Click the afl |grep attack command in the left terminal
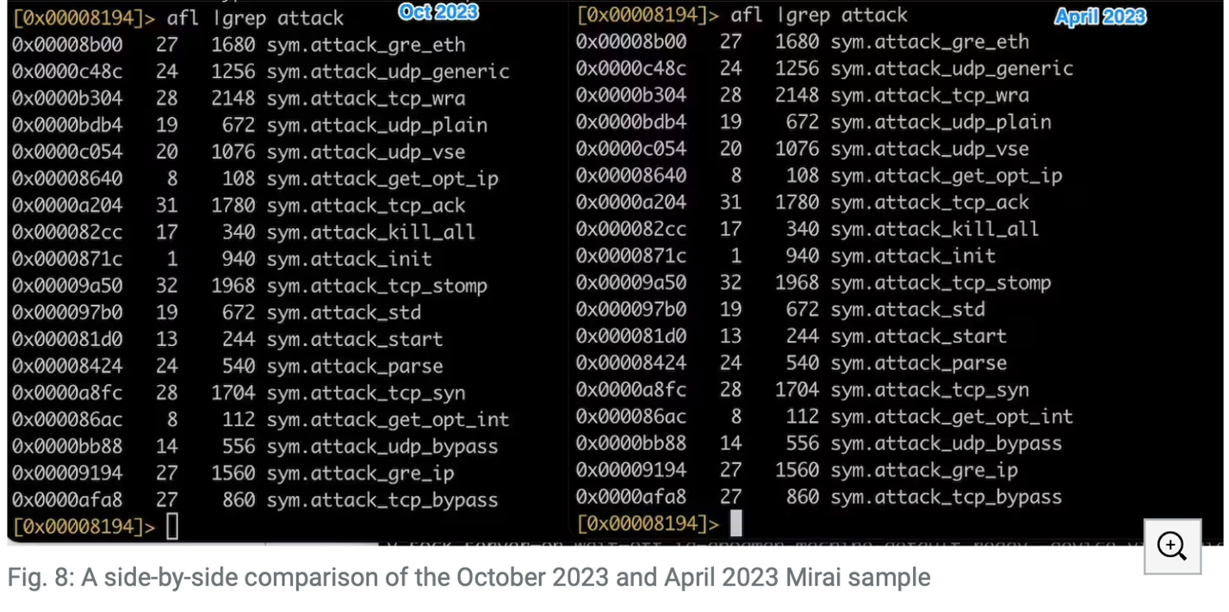The width and height of the screenshot is (1229, 612). [x=255, y=17]
